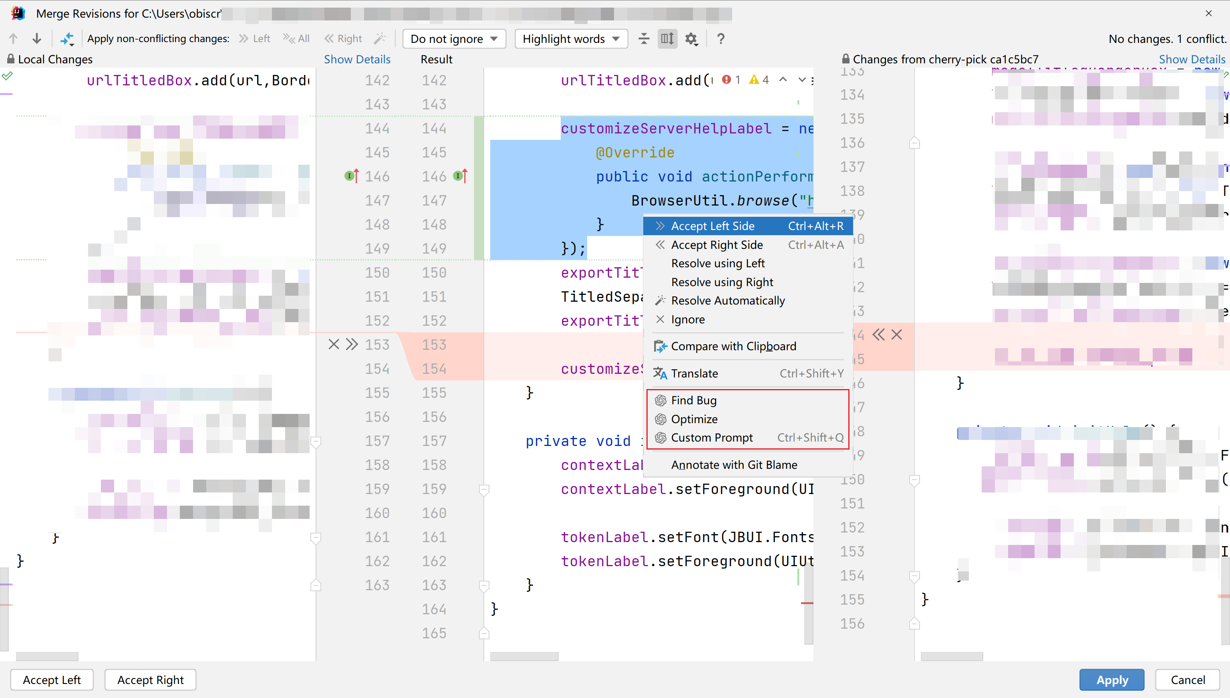Toggle collapse unchanged fragments in toolbar
This screenshot has width=1230, height=698.
tap(644, 39)
